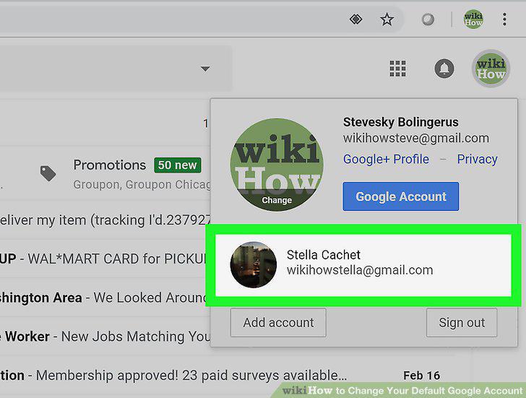
Task: Click the Sign out button
Action: (462, 323)
